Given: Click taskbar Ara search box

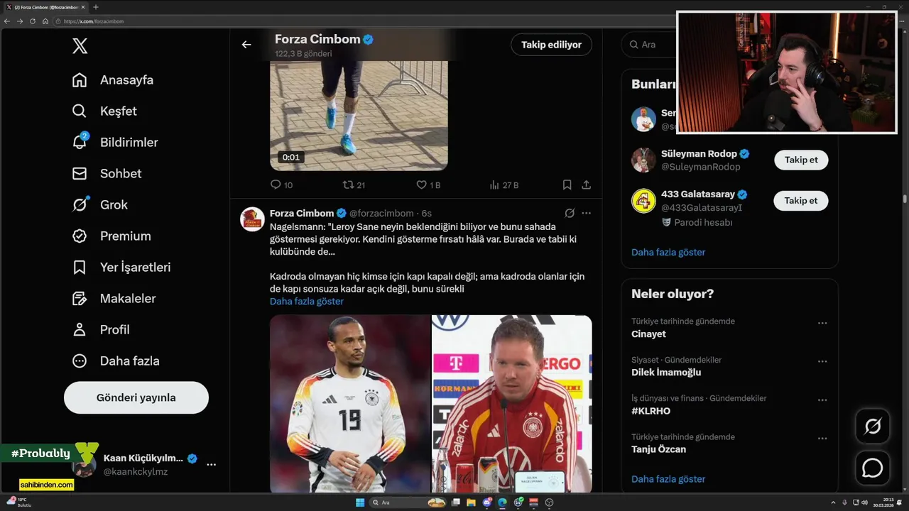Looking at the screenshot, I should (x=408, y=502).
